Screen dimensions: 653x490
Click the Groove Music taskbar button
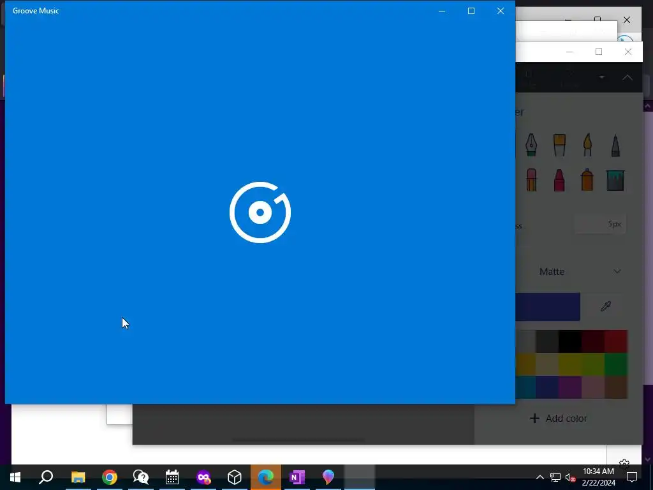click(360, 477)
